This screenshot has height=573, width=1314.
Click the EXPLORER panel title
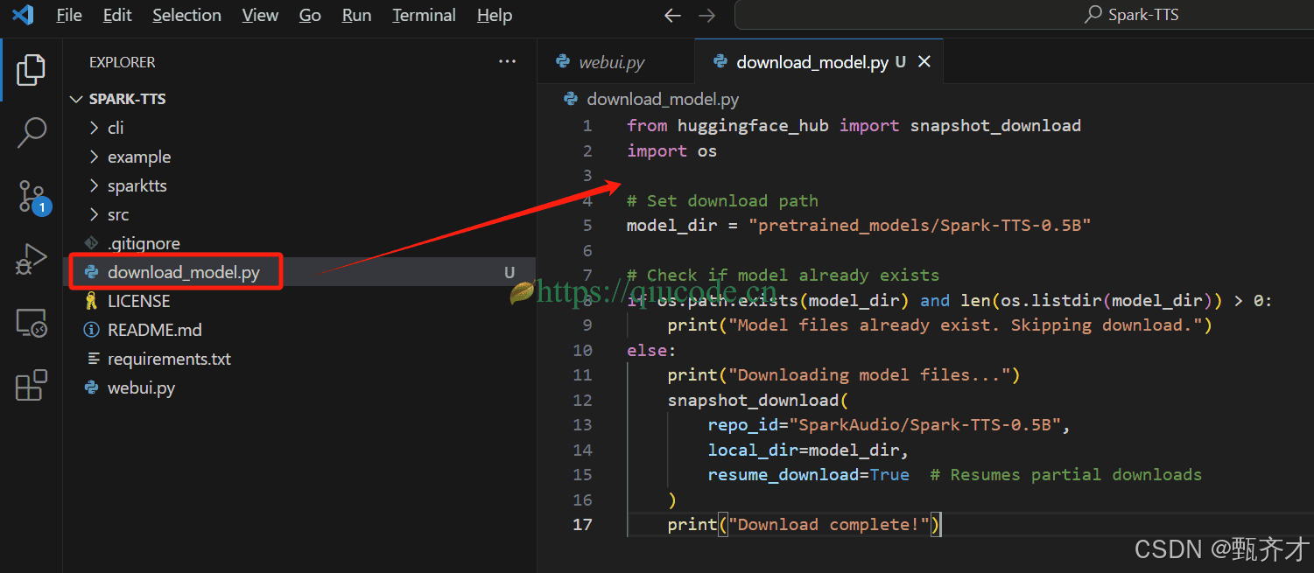pos(122,62)
